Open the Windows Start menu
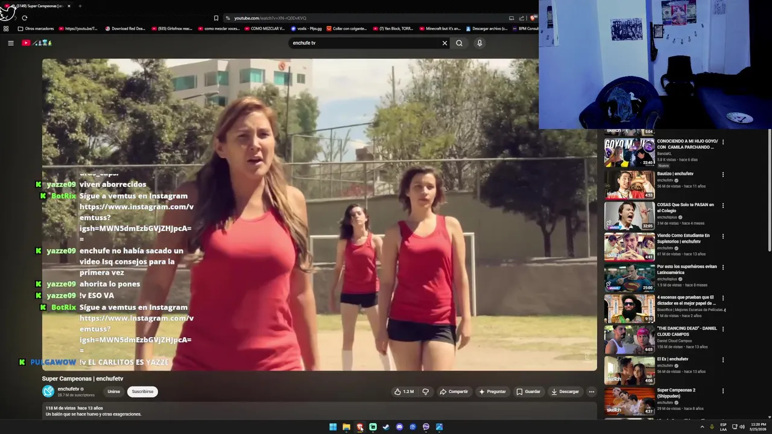The height and width of the screenshot is (434, 772). tap(333, 427)
